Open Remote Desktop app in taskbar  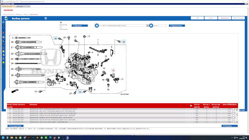[x=67, y=138]
